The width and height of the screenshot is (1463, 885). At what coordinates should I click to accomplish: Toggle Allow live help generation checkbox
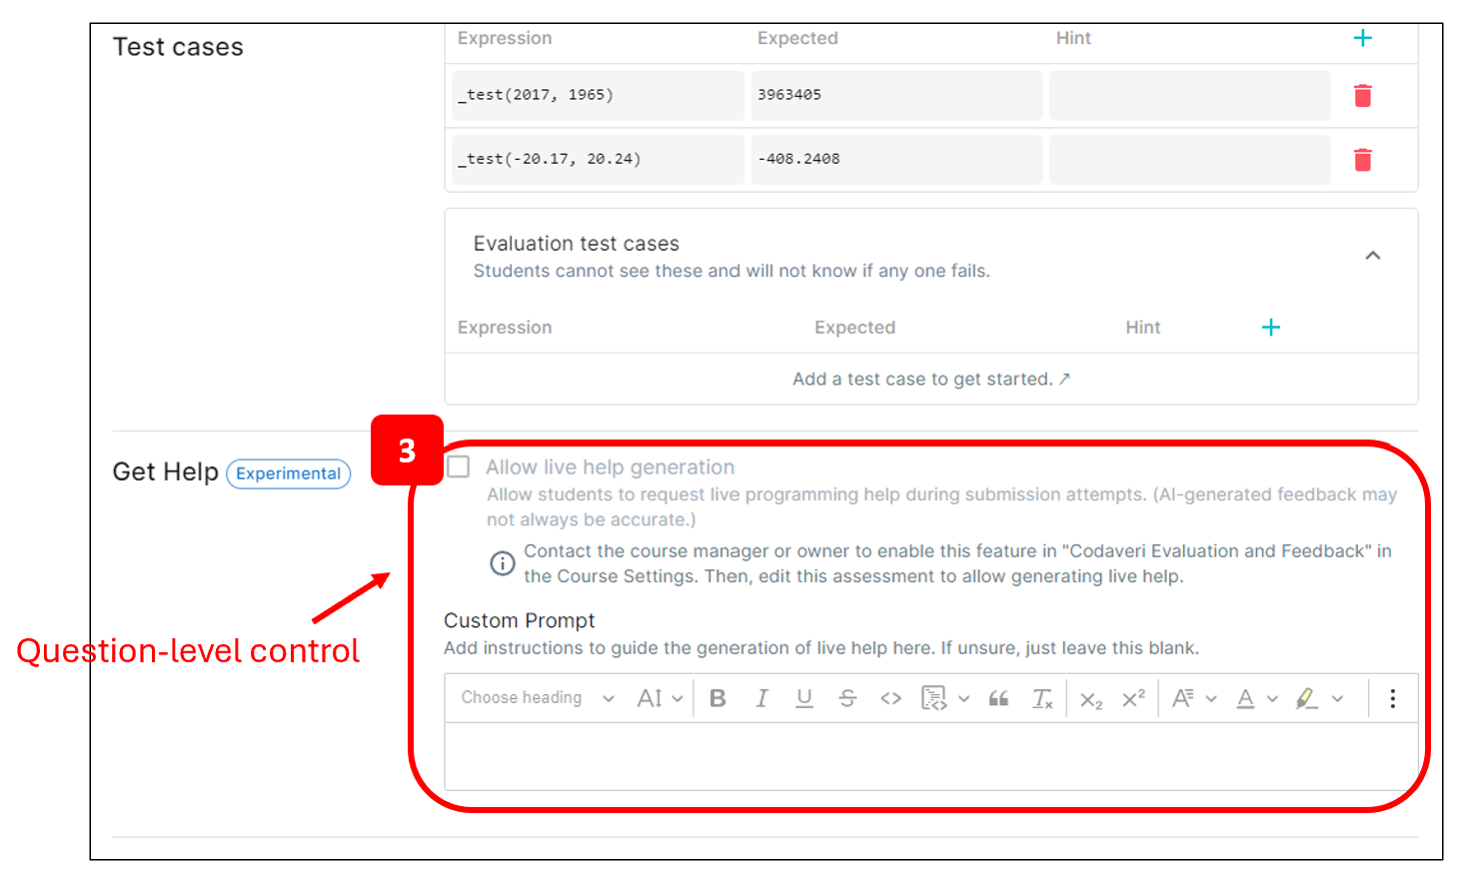[x=459, y=466]
